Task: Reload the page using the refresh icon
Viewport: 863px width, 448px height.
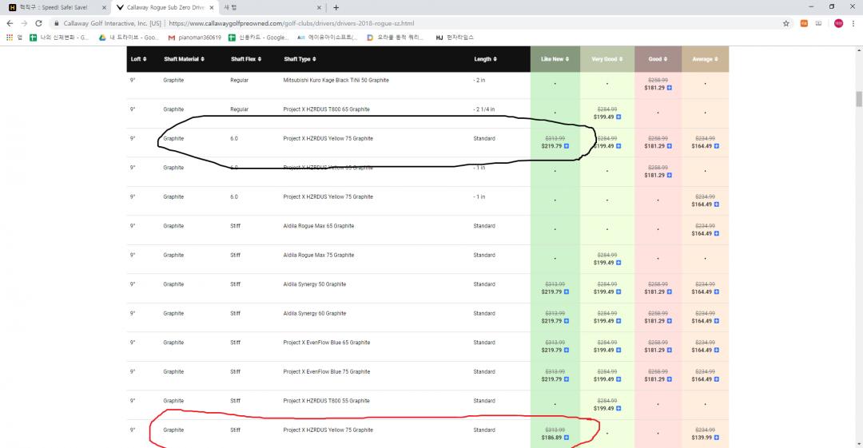Action: click(38, 23)
